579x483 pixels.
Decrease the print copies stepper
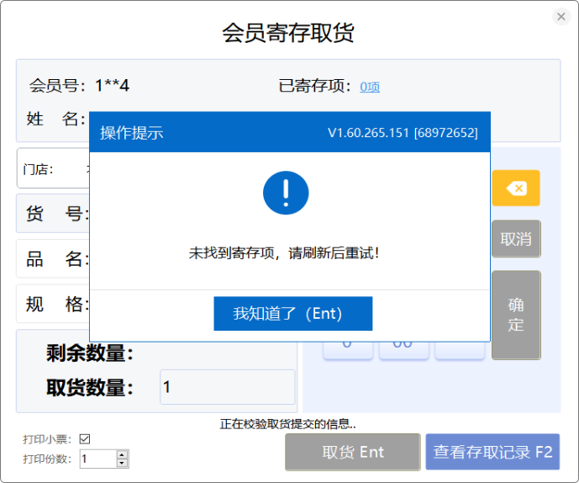tap(123, 463)
